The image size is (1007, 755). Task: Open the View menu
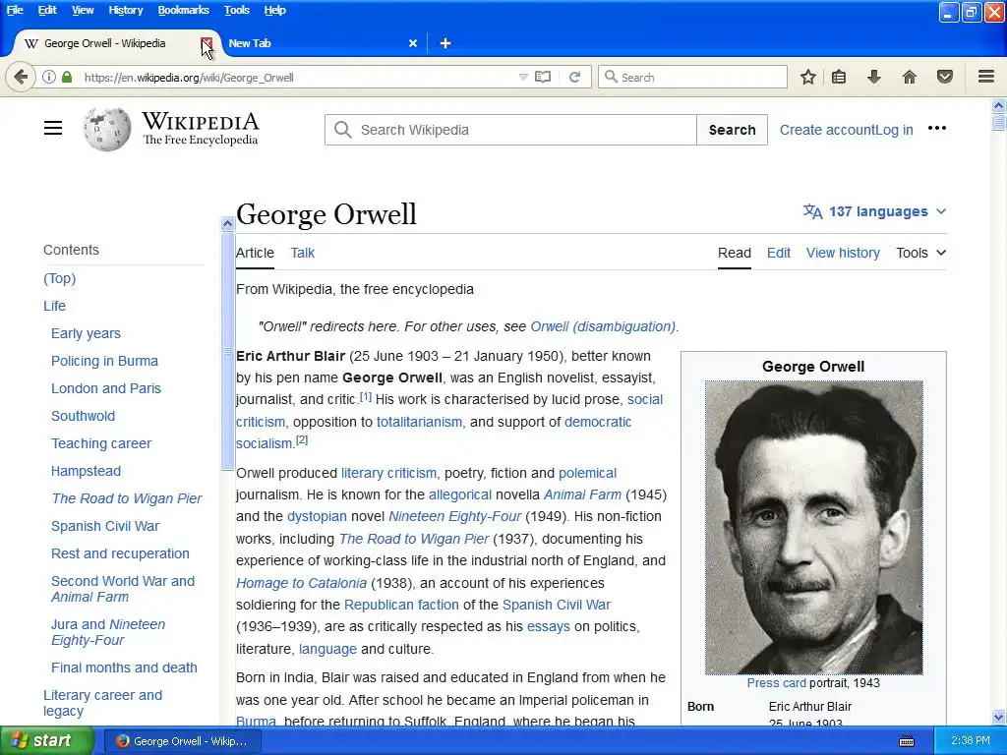(83, 10)
